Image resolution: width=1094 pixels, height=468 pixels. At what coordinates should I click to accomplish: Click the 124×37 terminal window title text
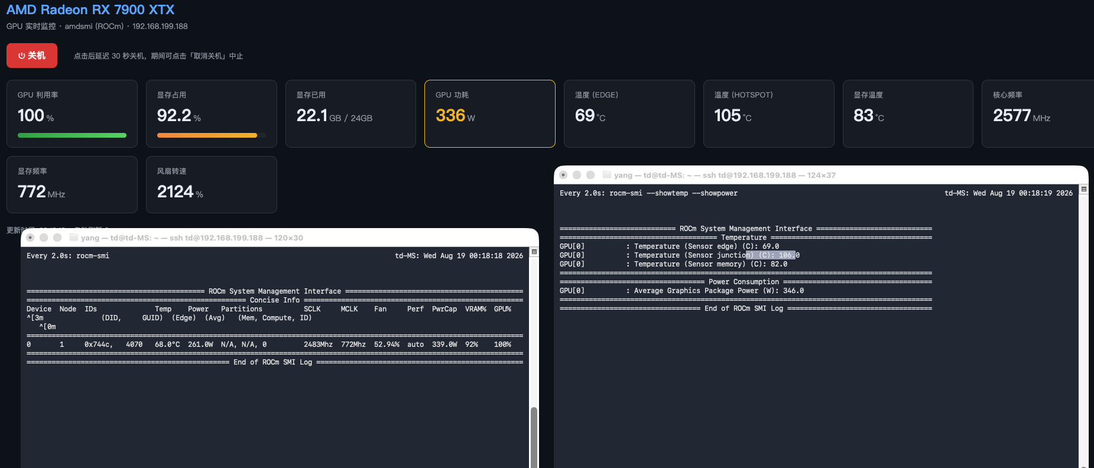[725, 175]
